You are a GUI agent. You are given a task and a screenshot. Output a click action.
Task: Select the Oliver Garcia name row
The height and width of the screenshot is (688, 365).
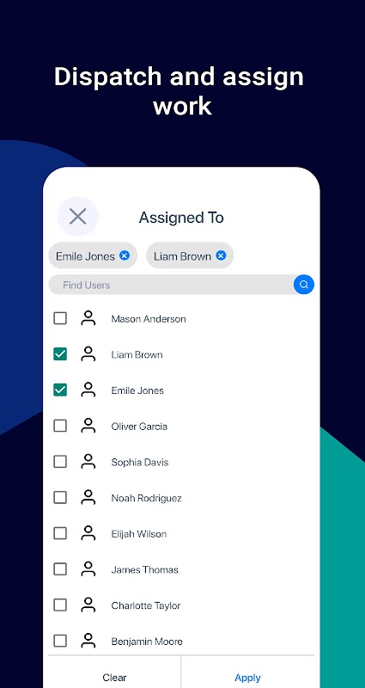181,426
